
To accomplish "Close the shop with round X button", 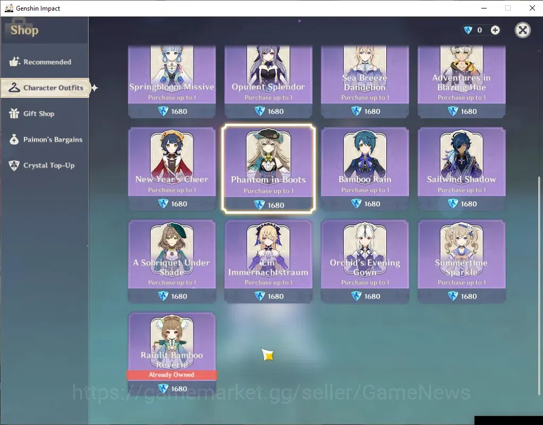I will 523,30.
